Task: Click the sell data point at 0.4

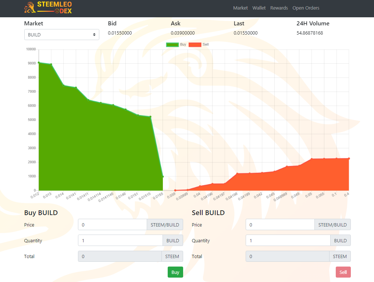Action: [x=349, y=158]
